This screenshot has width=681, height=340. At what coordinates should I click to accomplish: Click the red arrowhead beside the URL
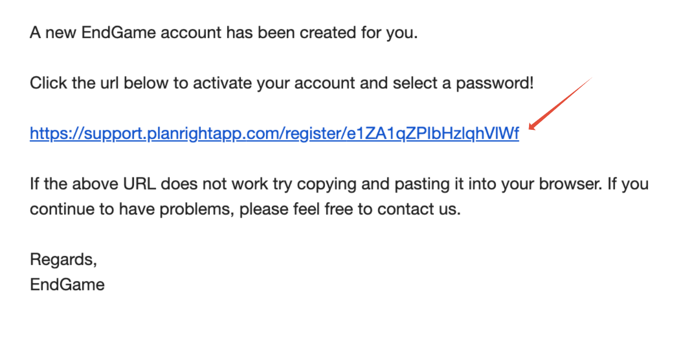(x=532, y=127)
